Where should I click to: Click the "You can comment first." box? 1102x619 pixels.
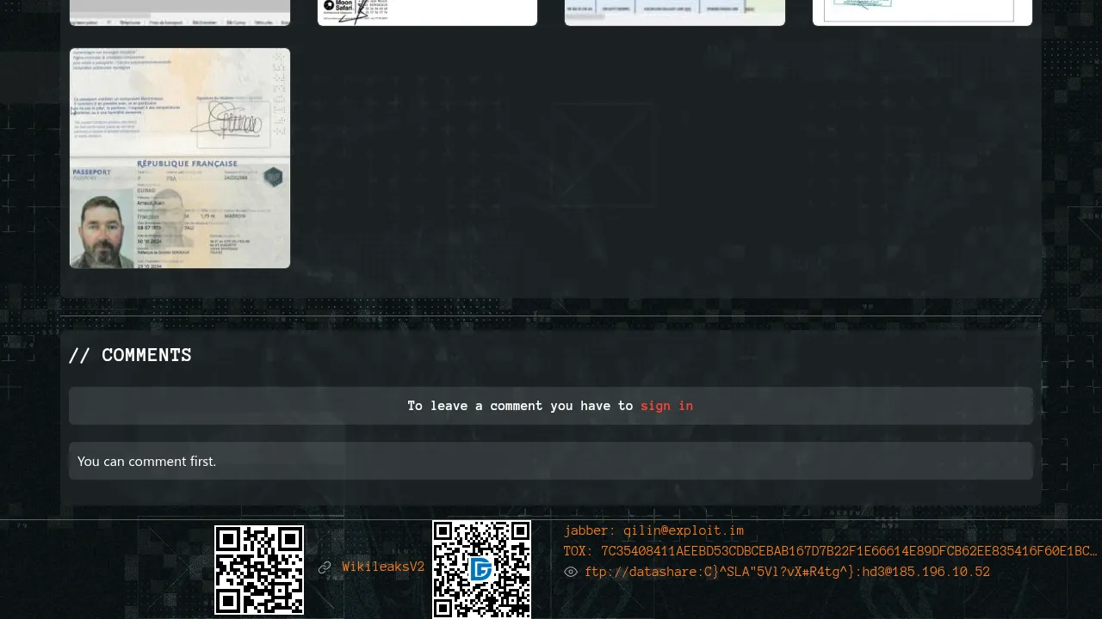(x=551, y=461)
